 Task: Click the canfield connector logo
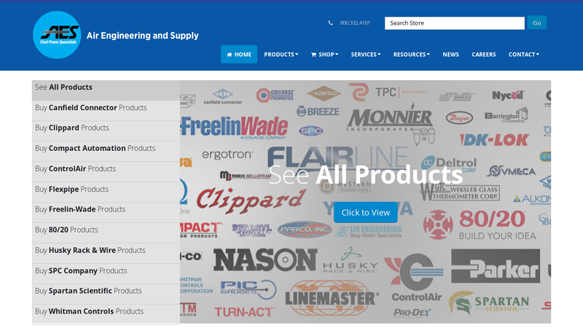coord(223,96)
